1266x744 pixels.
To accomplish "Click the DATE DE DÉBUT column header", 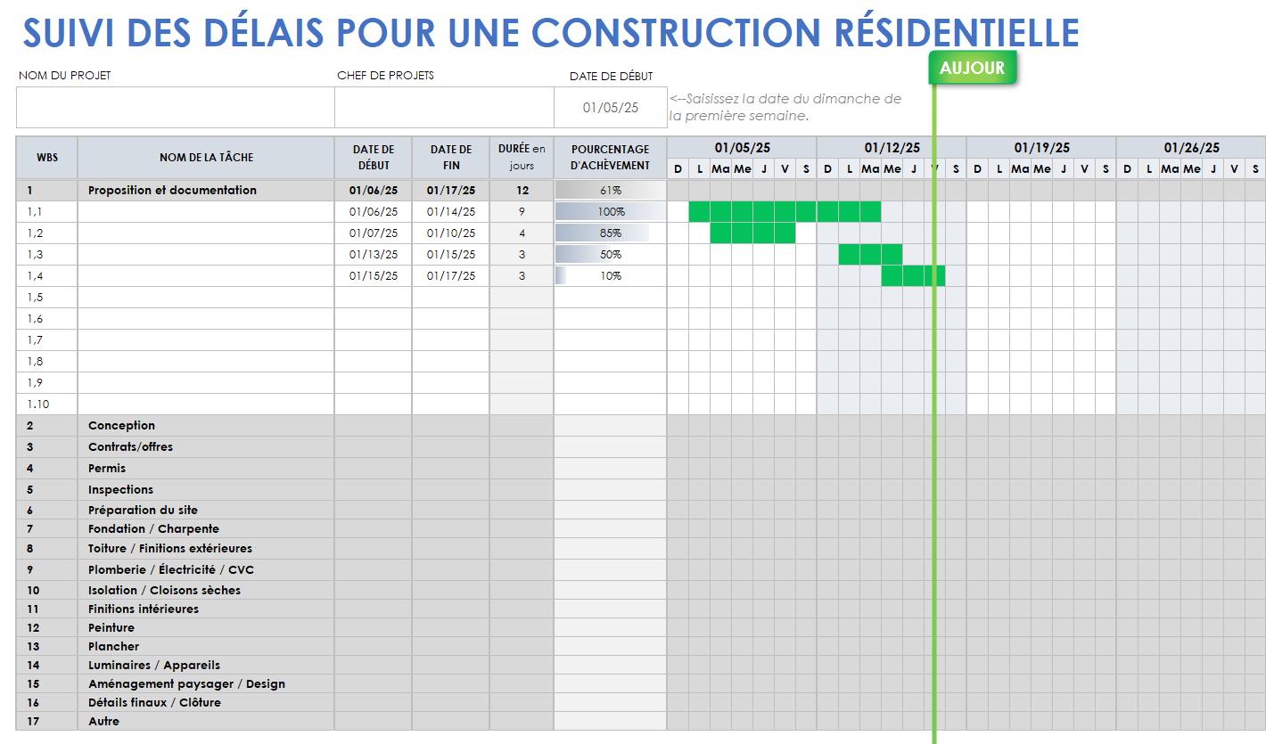I will (374, 158).
